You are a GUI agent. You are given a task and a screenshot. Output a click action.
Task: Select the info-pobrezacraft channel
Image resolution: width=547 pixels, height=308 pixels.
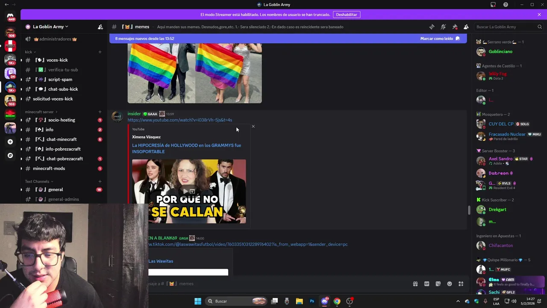pos(63,149)
